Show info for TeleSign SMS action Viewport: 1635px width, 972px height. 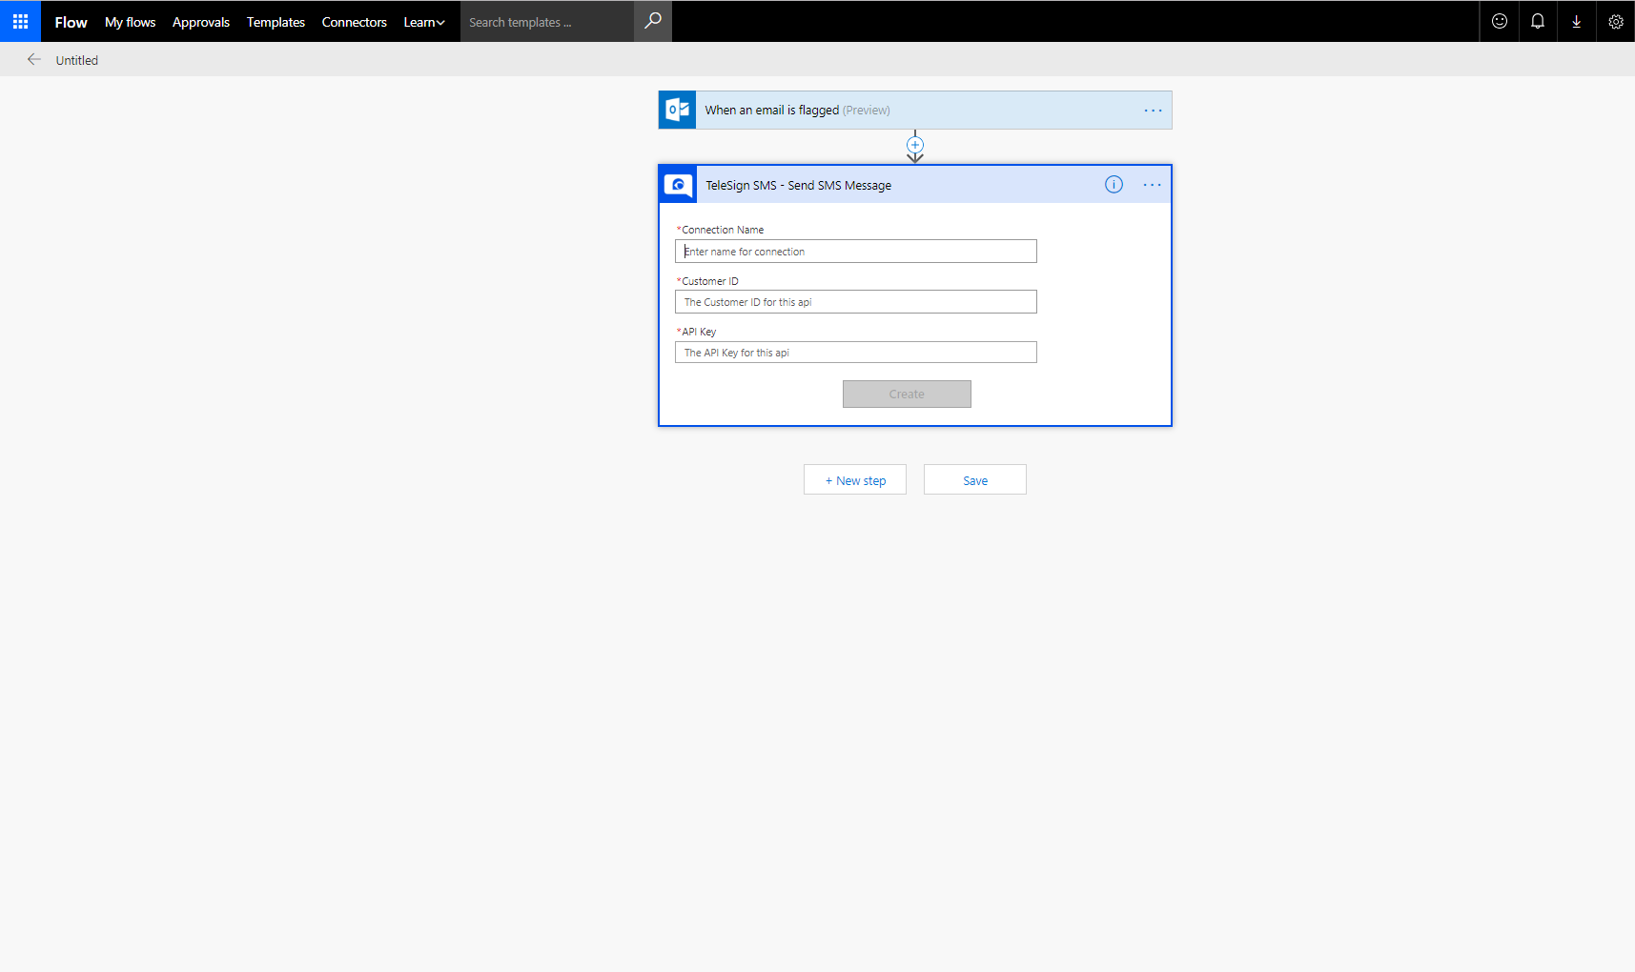coord(1114,184)
